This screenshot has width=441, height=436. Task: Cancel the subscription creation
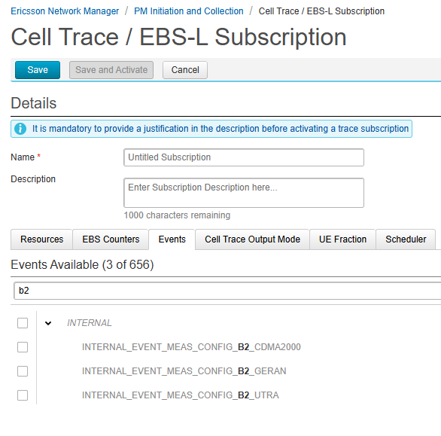(x=185, y=70)
